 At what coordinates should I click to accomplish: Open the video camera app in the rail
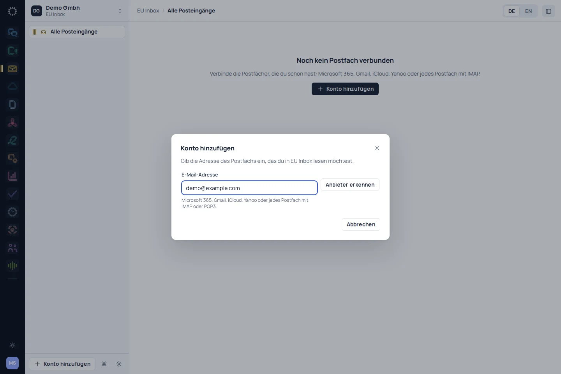coord(12,51)
